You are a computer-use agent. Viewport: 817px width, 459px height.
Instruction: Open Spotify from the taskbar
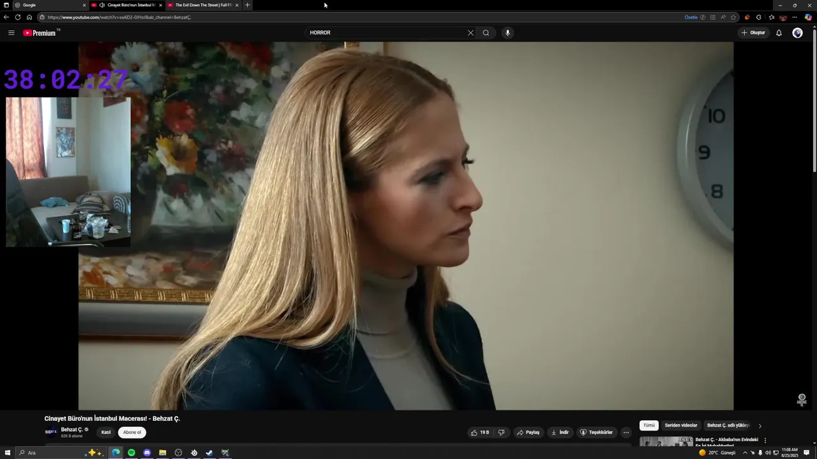[x=131, y=453]
